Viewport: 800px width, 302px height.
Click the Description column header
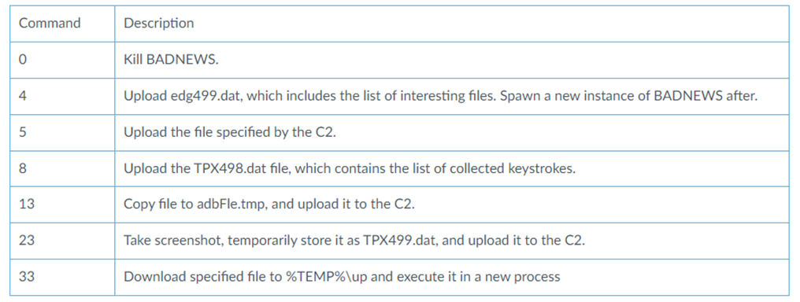click(x=451, y=24)
